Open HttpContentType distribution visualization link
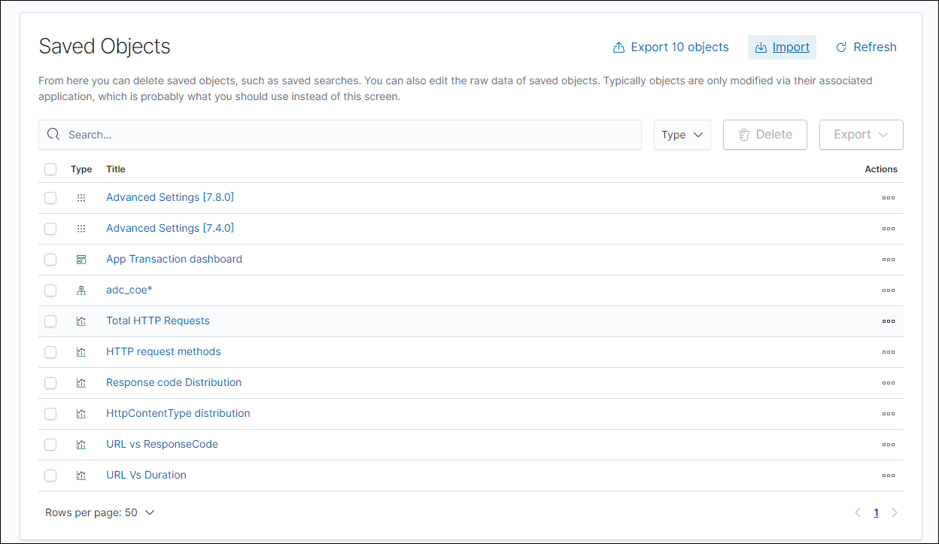939x544 pixels. [x=178, y=414]
